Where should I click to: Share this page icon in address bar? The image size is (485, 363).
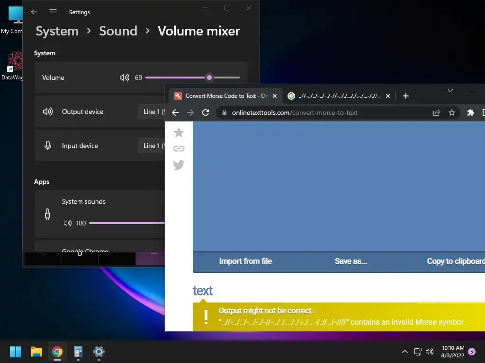[436, 112]
